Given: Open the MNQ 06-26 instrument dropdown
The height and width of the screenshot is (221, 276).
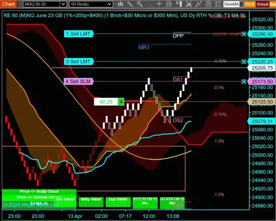Looking at the screenshot, I should tap(63, 4).
